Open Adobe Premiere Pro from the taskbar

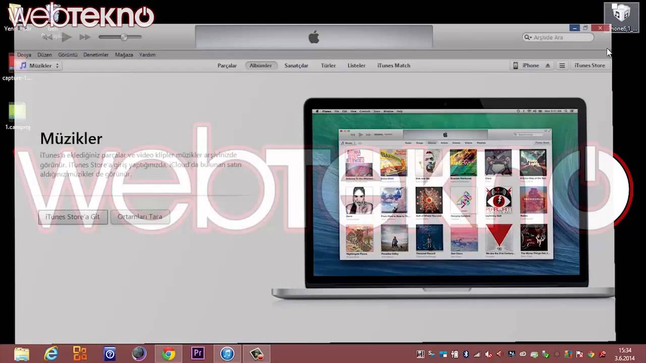coord(198,354)
